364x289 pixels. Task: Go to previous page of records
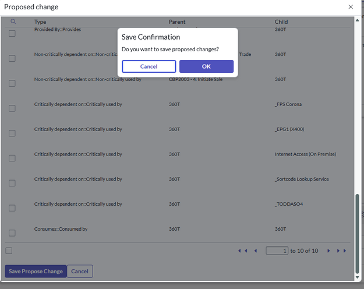[x=255, y=251]
